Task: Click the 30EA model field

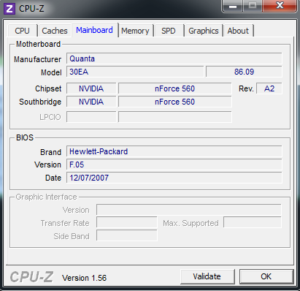Action: [135, 72]
